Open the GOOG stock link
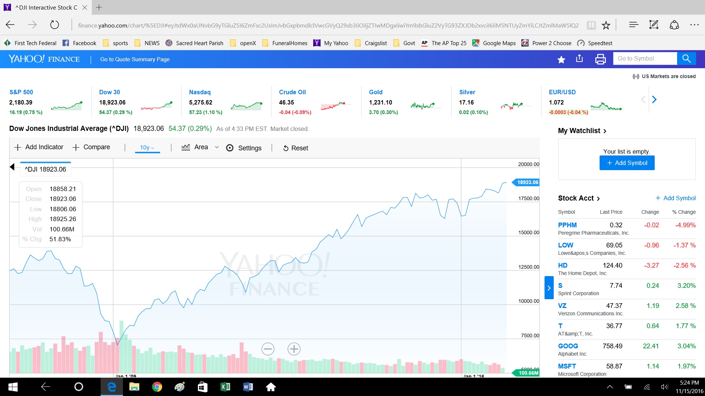705x396 pixels. coord(568,346)
